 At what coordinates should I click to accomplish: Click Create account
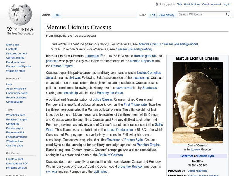tap(211, 4)
